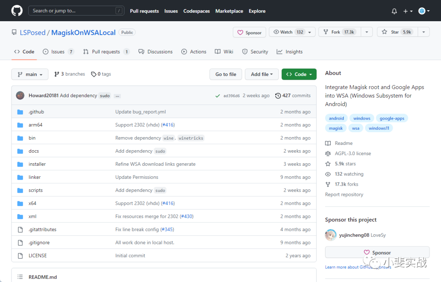Open Pull requests in top navigation
Screen dimensions: 441x282
tap(144, 11)
